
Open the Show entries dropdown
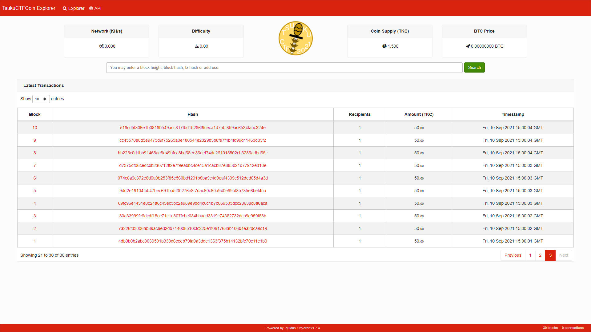coord(41,99)
